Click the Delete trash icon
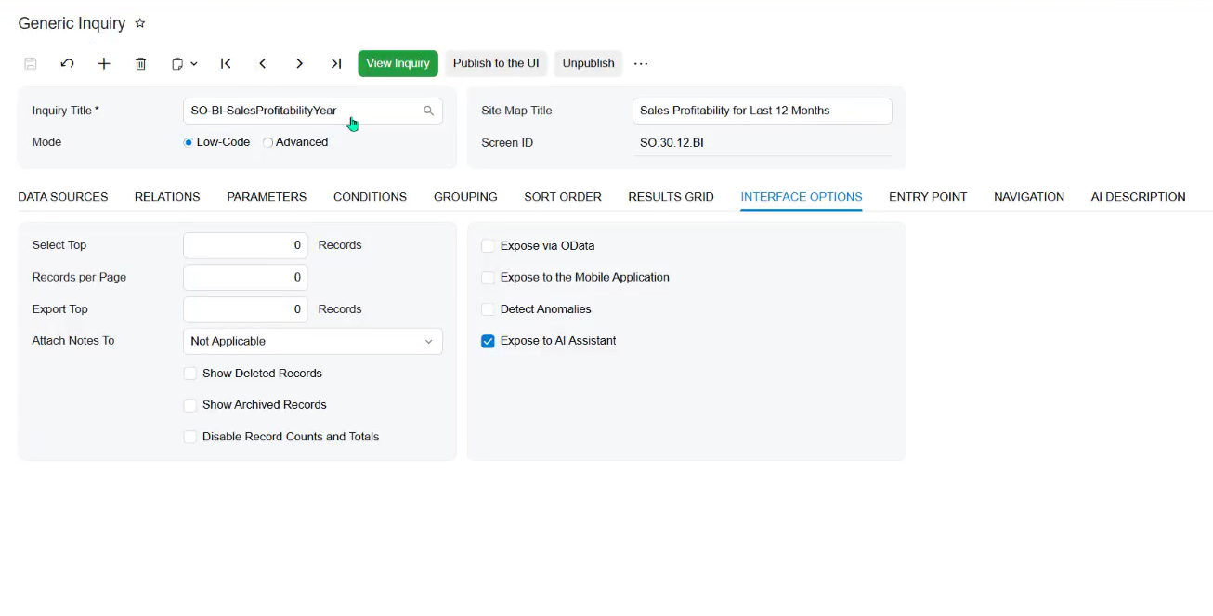Screen dimensions: 1213x616 [141, 63]
